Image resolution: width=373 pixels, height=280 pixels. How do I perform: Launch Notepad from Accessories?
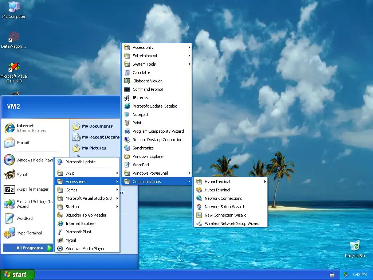tap(157, 114)
